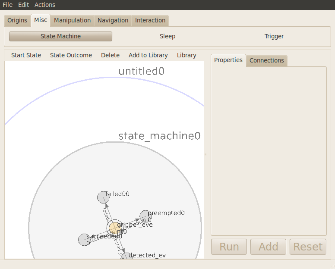This screenshot has width=335, height=269.
Task: Select the failed00 outcome node circle
Action: tap(103, 197)
